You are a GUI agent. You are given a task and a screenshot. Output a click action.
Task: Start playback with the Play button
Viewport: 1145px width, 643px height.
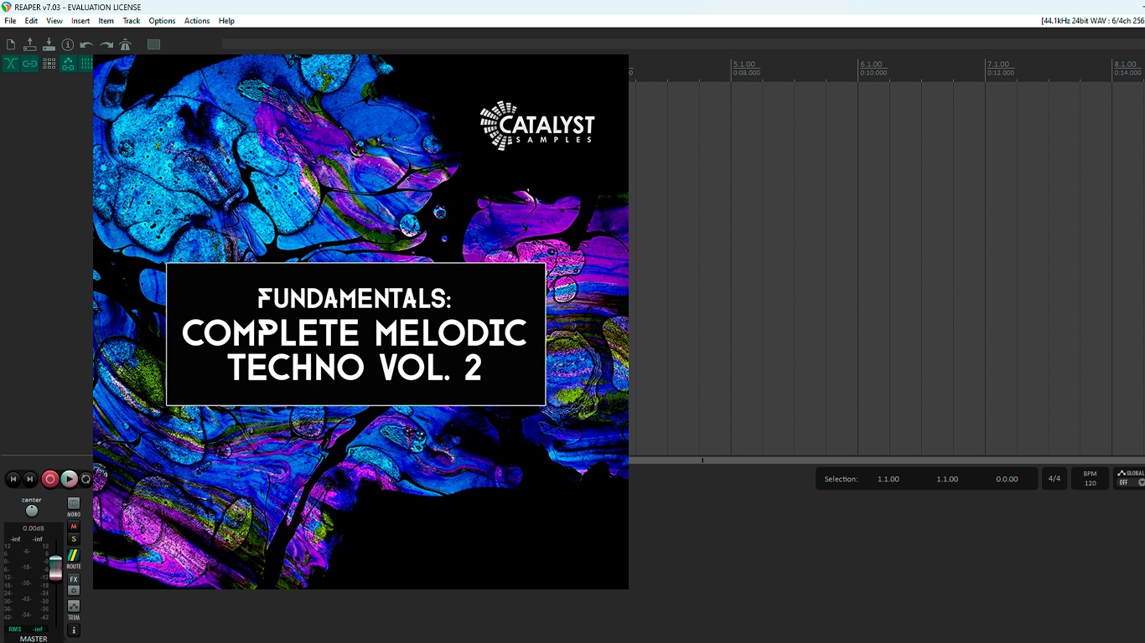point(70,479)
